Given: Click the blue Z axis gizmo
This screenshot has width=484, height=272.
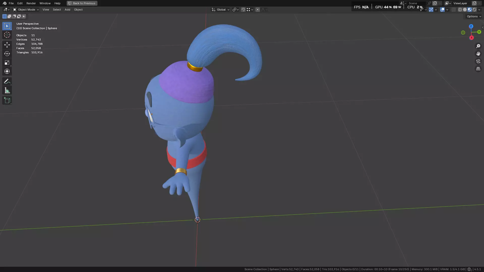Looking at the screenshot, I should [471, 26].
